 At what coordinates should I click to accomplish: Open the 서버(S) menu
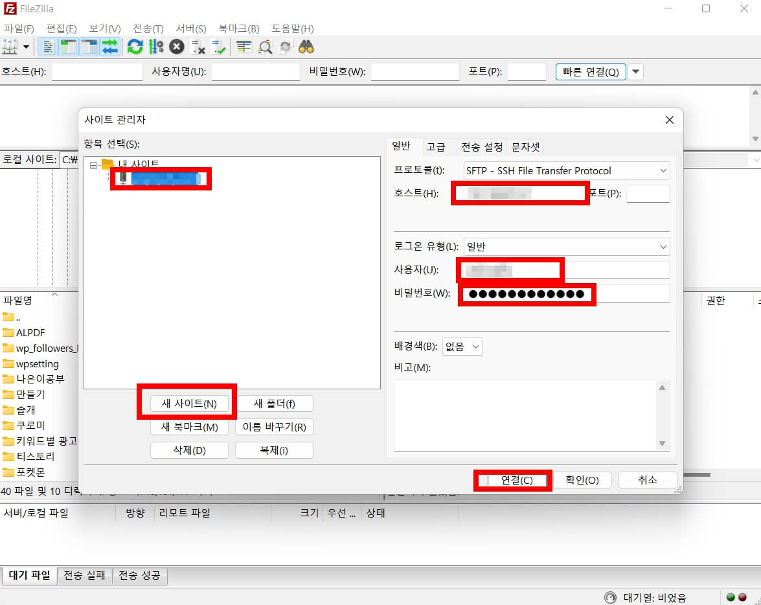[x=190, y=29]
